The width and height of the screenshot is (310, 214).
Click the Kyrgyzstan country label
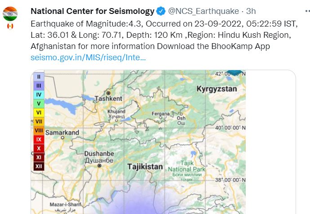point(217,89)
